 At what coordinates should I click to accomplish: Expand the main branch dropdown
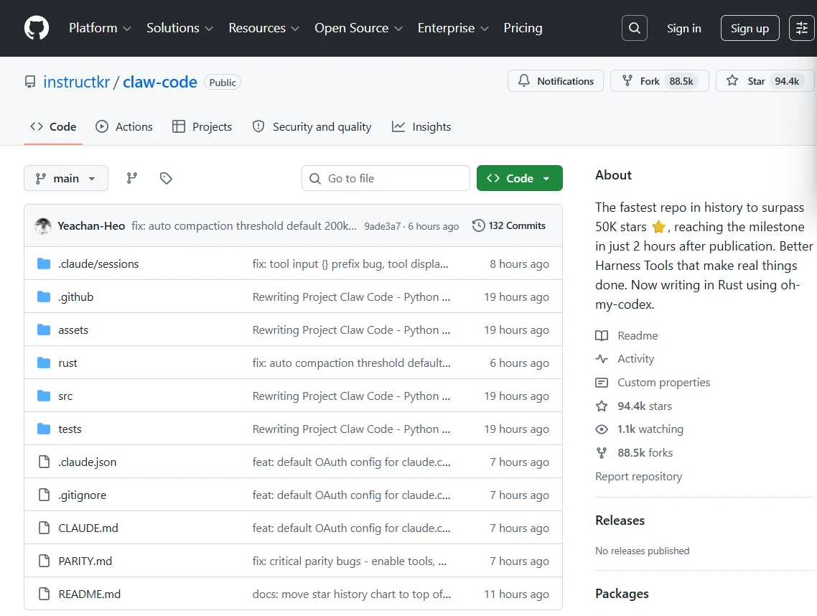(66, 178)
